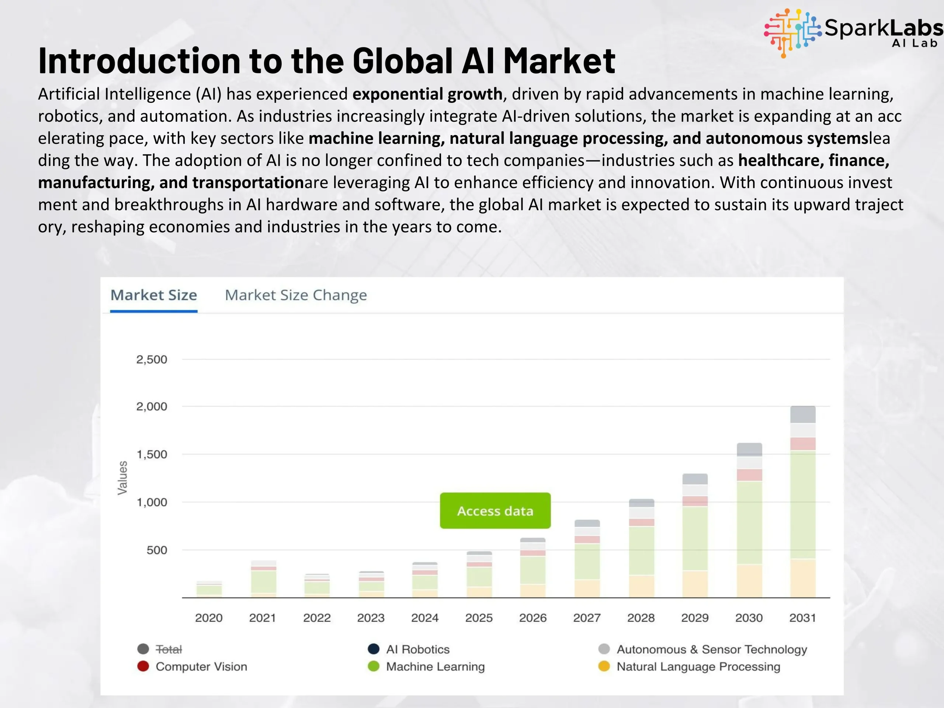This screenshot has width=944, height=708.
Task: Click the Values y-axis label
Action: (x=122, y=478)
